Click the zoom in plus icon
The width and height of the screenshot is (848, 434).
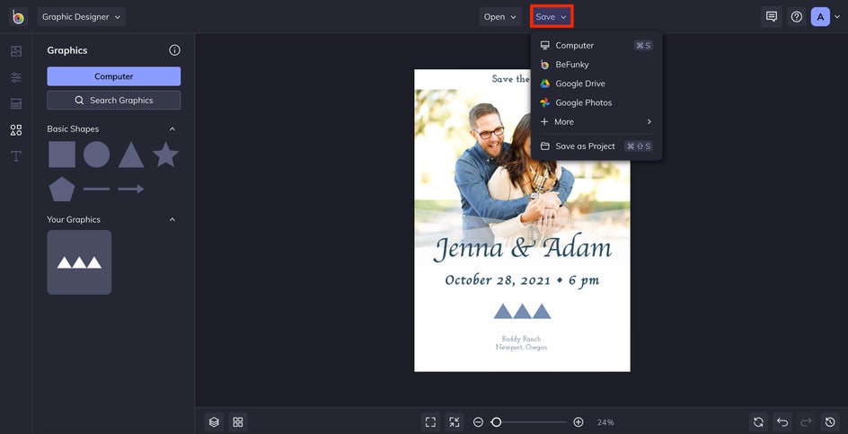(579, 421)
